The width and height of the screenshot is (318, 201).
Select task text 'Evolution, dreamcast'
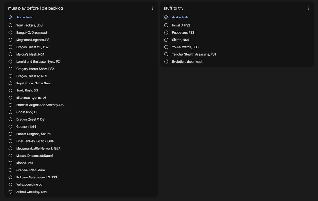coord(187,62)
